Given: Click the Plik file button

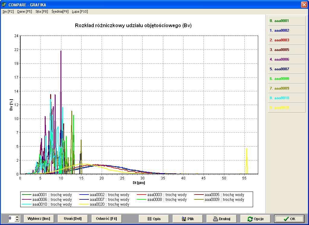Looking at the screenshot, I should click(x=187, y=219).
